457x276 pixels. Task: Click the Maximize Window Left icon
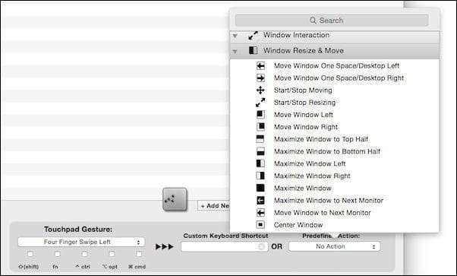point(260,163)
